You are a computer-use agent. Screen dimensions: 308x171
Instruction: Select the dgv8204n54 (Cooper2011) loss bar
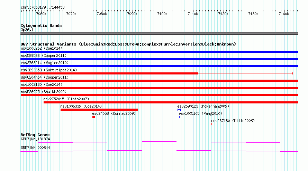coord(159,81)
